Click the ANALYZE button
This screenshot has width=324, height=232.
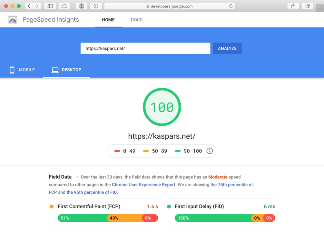(227, 48)
